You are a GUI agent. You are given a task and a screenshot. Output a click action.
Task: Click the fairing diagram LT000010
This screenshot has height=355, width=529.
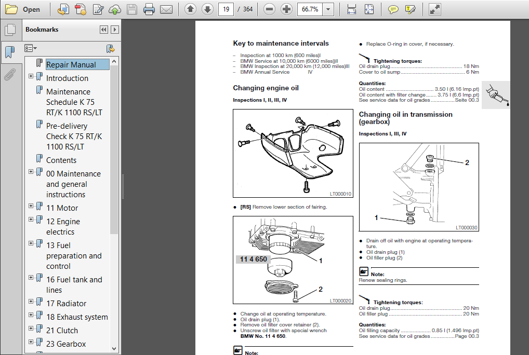click(293, 153)
